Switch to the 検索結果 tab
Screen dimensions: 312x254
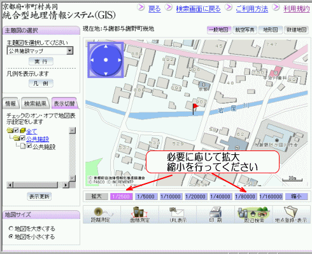[35, 104]
